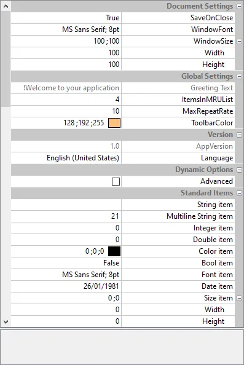The height and width of the screenshot is (365, 244).
Task: Click the vertical scrollbar thumb
Action: point(6,59)
